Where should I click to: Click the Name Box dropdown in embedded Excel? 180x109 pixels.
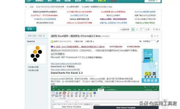(65, 101)
